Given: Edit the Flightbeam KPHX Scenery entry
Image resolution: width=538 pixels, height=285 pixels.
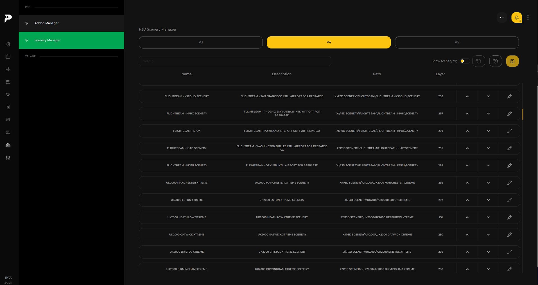Looking at the screenshot, I should tap(509, 114).
